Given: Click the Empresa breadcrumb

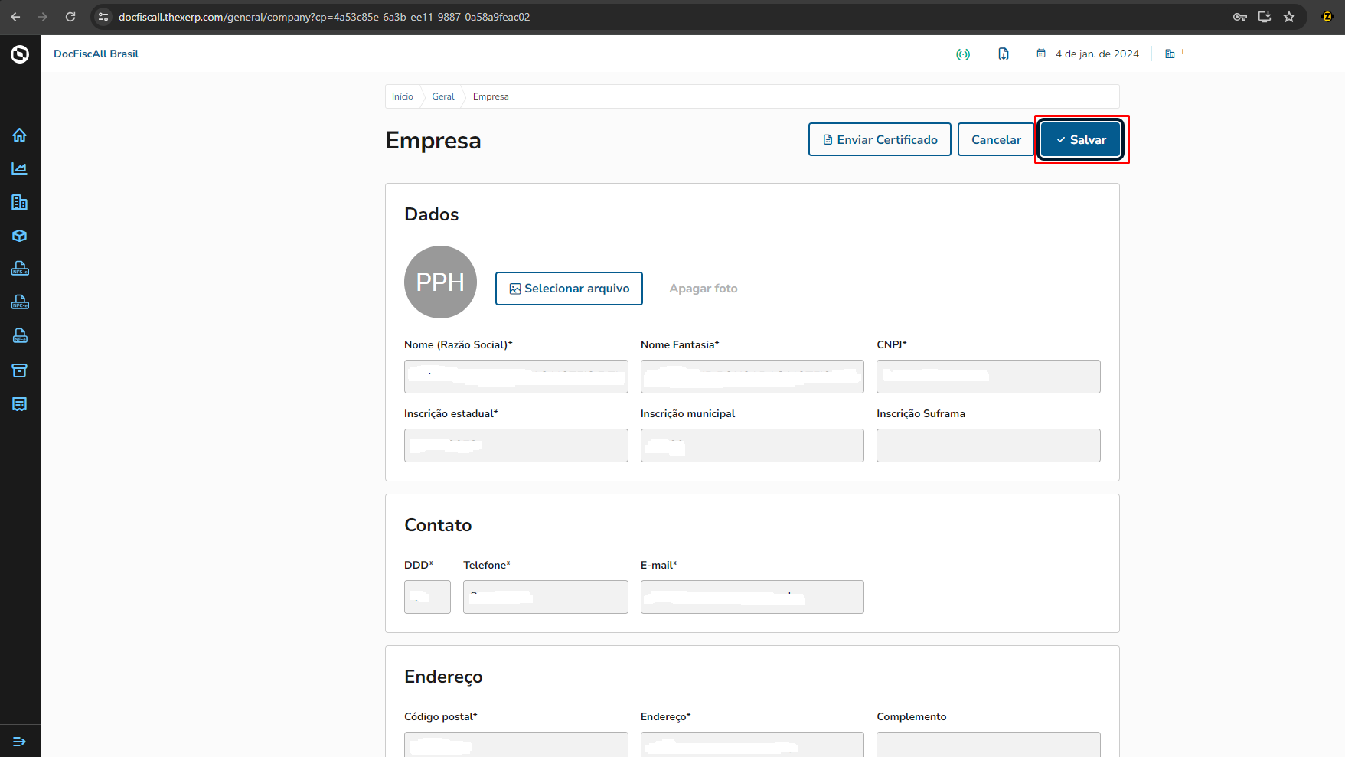Looking at the screenshot, I should click(x=491, y=96).
